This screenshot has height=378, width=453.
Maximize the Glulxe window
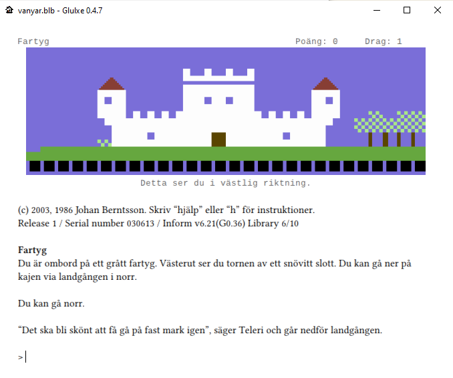(407, 10)
